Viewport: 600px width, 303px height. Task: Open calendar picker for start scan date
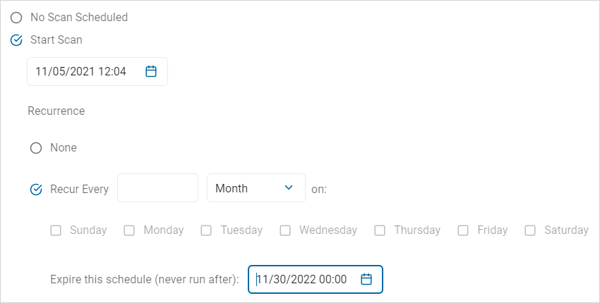(150, 71)
